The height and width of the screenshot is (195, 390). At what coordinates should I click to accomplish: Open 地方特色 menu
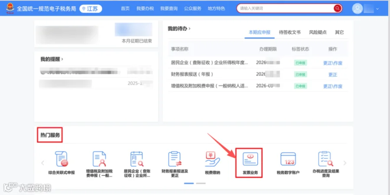point(216,9)
